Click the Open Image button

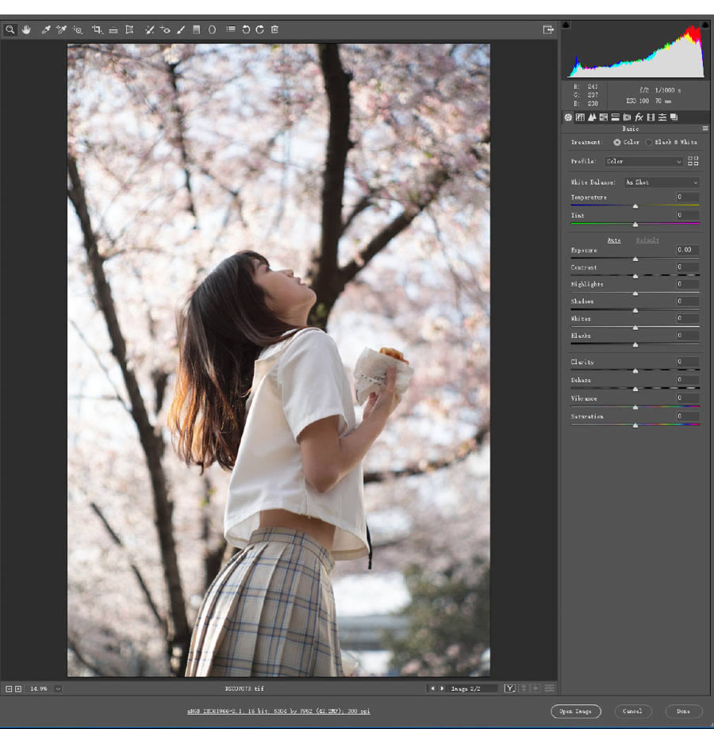pyautogui.click(x=575, y=712)
